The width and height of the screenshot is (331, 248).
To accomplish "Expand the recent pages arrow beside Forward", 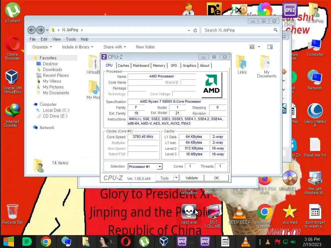I will tap(47, 30).
